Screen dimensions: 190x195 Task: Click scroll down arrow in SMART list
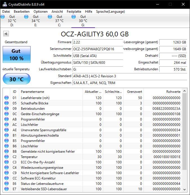[x=185, y=190]
